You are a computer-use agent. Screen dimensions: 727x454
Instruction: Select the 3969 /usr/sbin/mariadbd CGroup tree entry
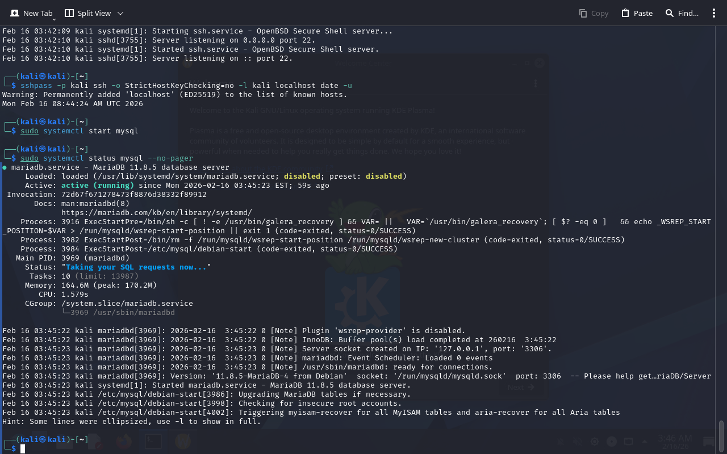click(122, 313)
